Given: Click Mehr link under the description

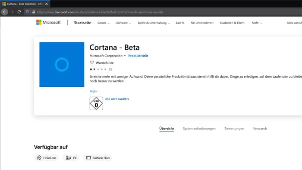Looking at the screenshot, I should tap(94, 91).
